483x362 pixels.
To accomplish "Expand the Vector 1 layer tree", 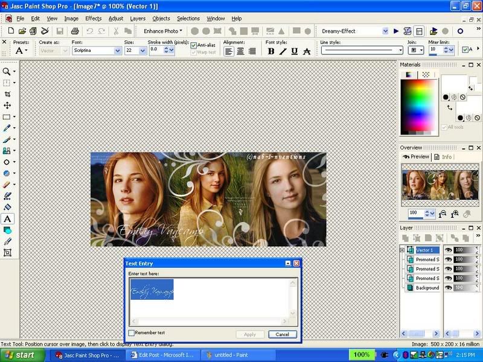I will (x=402, y=250).
